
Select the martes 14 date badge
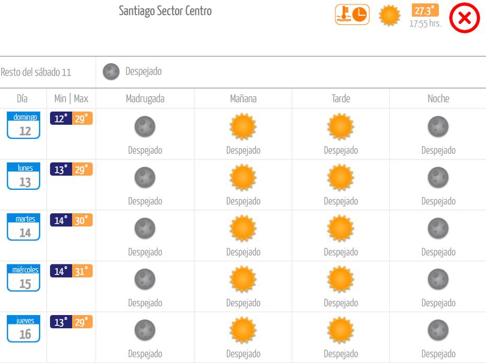24,227
